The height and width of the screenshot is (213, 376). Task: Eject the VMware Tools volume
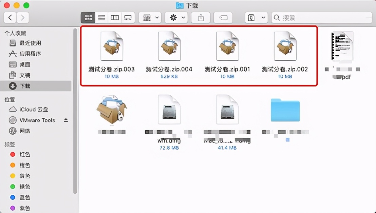(66, 120)
